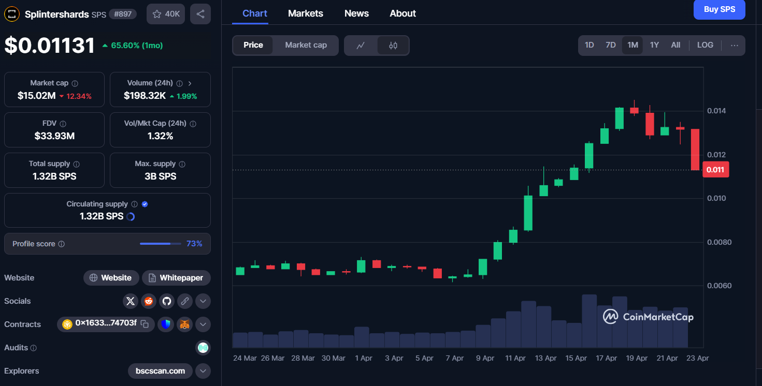Open the GitHub social icon

tap(166, 301)
